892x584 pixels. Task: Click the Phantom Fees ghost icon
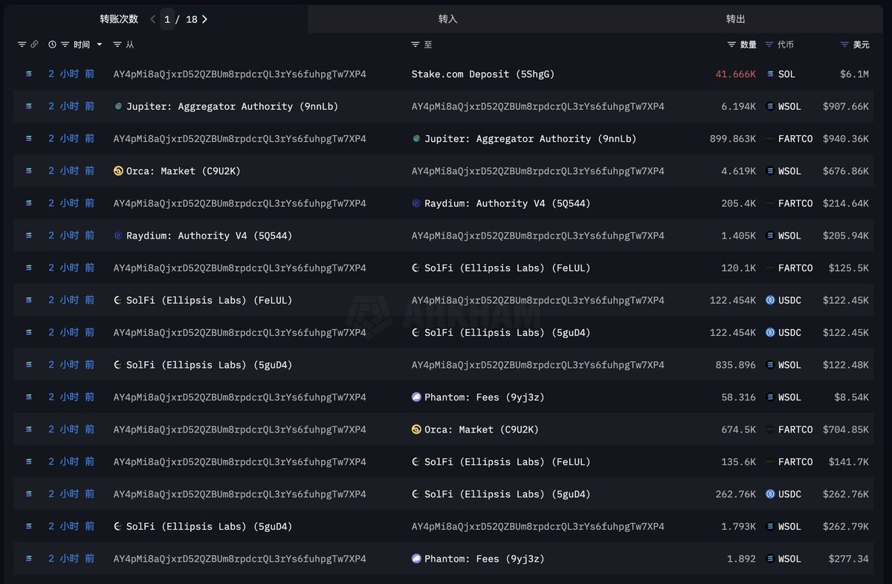416,397
